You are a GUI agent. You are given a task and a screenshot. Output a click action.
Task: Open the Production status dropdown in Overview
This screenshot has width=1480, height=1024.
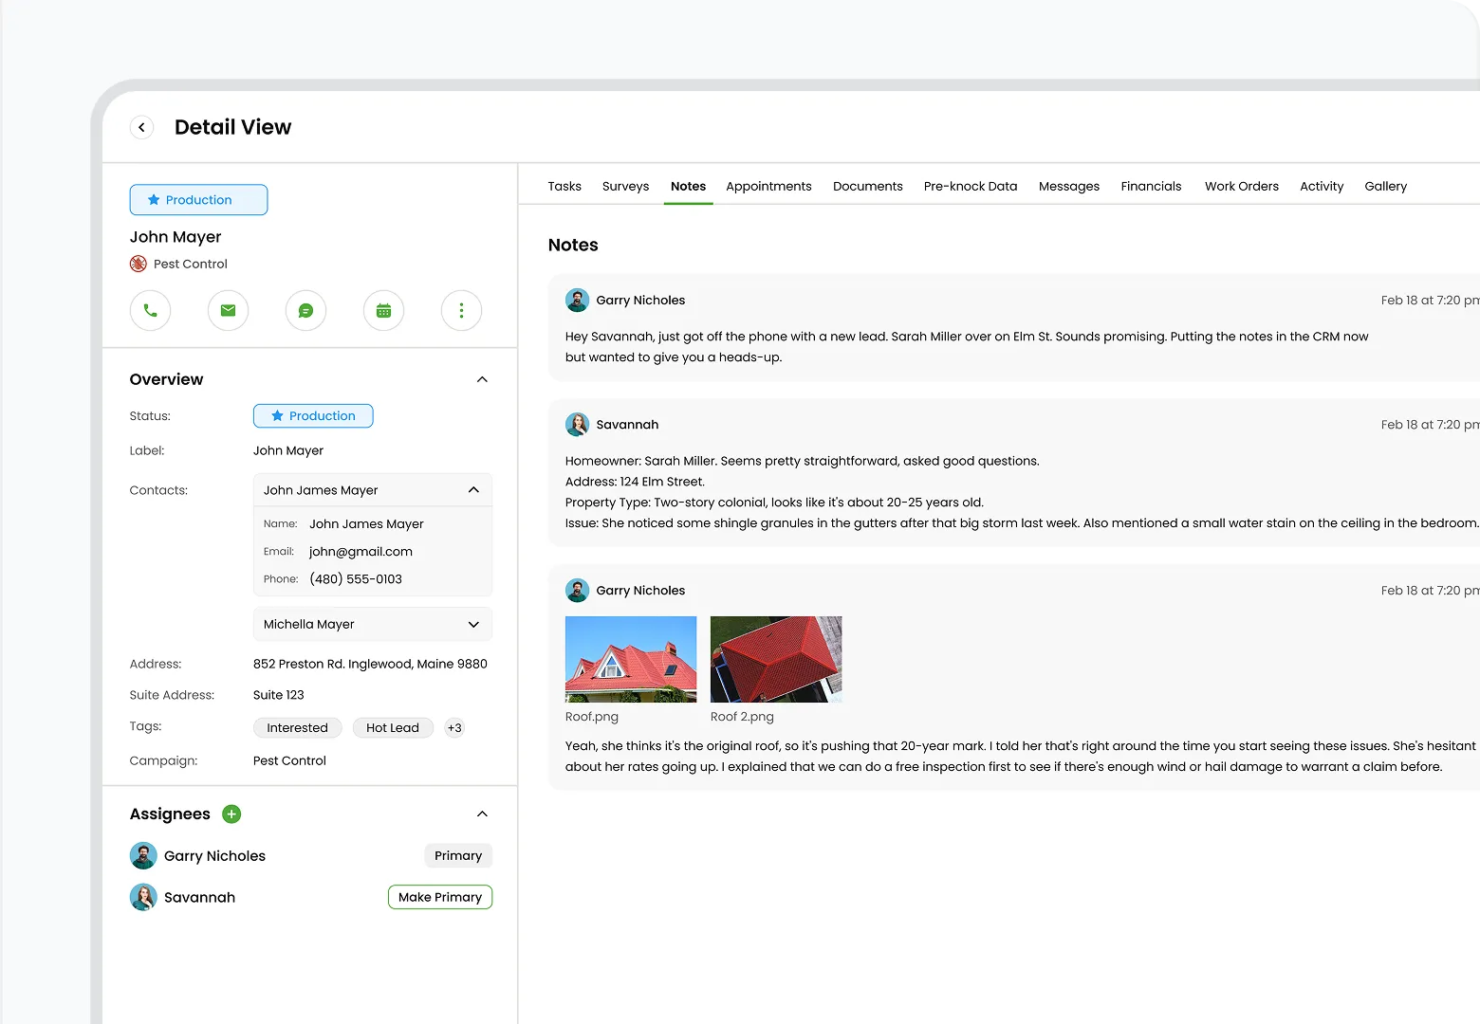[x=313, y=415]
